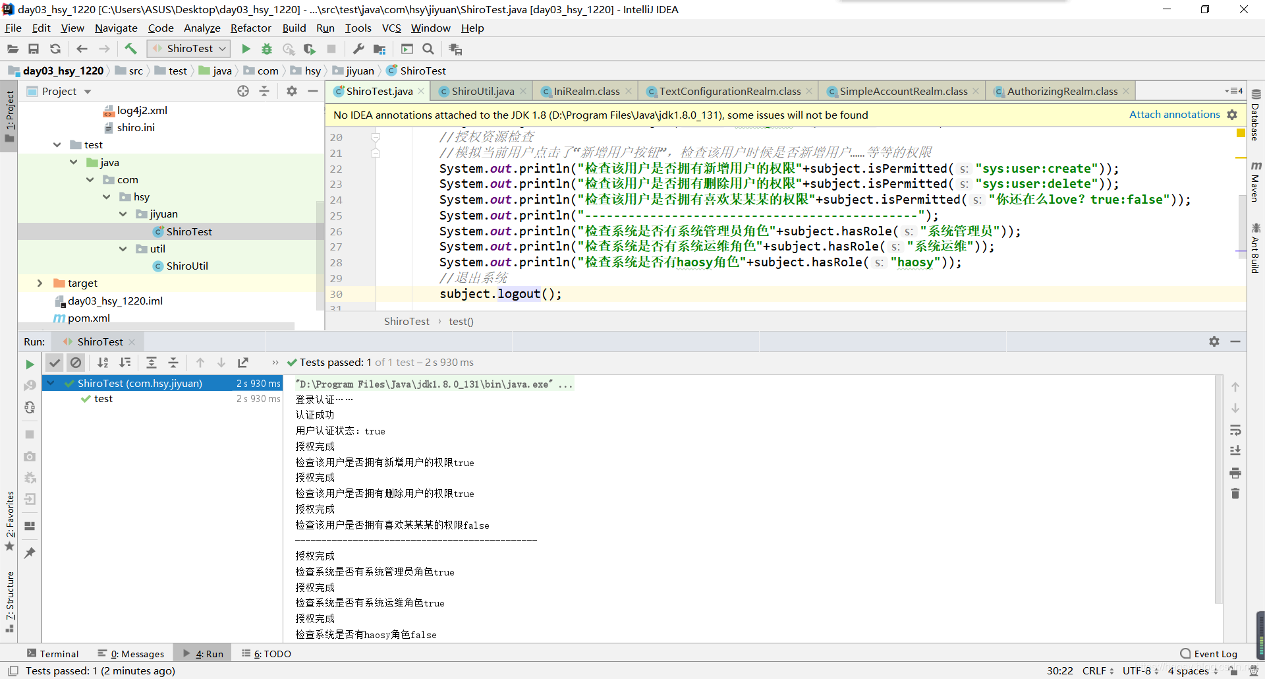Viewport: 1265px width, 679px height.
Task: Open Project panel gear options
Action: [x=292, y=91]
